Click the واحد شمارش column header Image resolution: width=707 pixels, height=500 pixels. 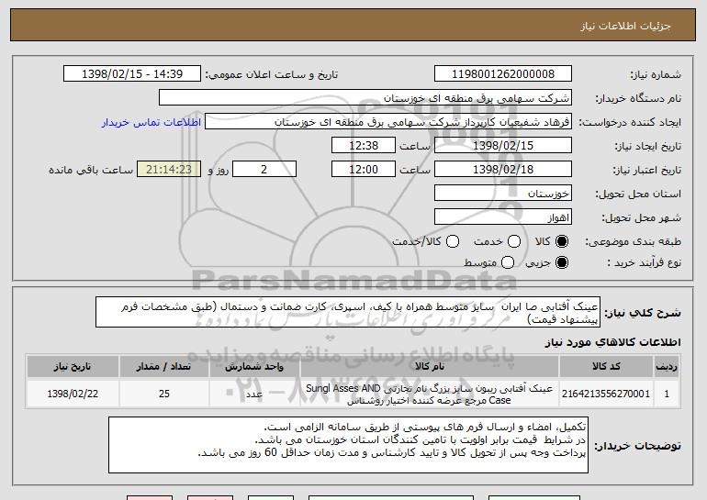tap(254, 367)
